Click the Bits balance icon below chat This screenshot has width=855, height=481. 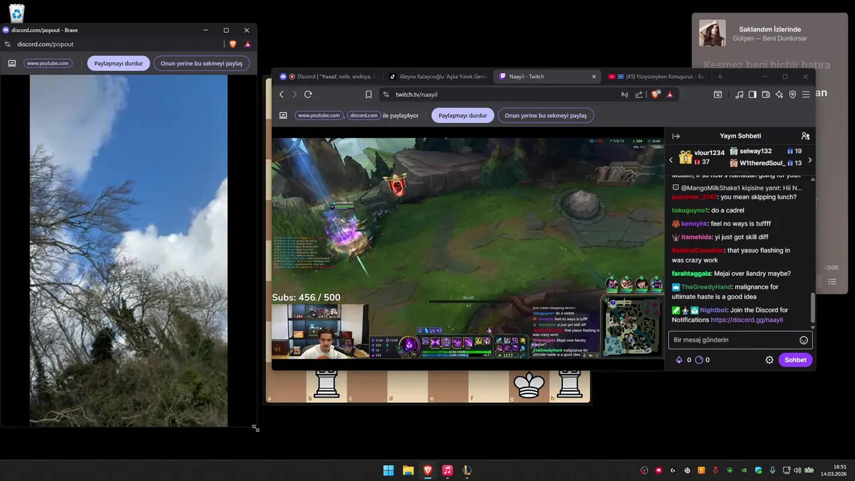[679, 359]
